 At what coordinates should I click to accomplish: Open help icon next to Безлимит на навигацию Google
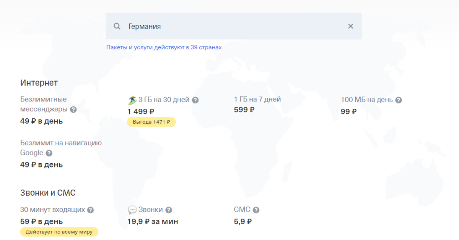tap(49, 153)
